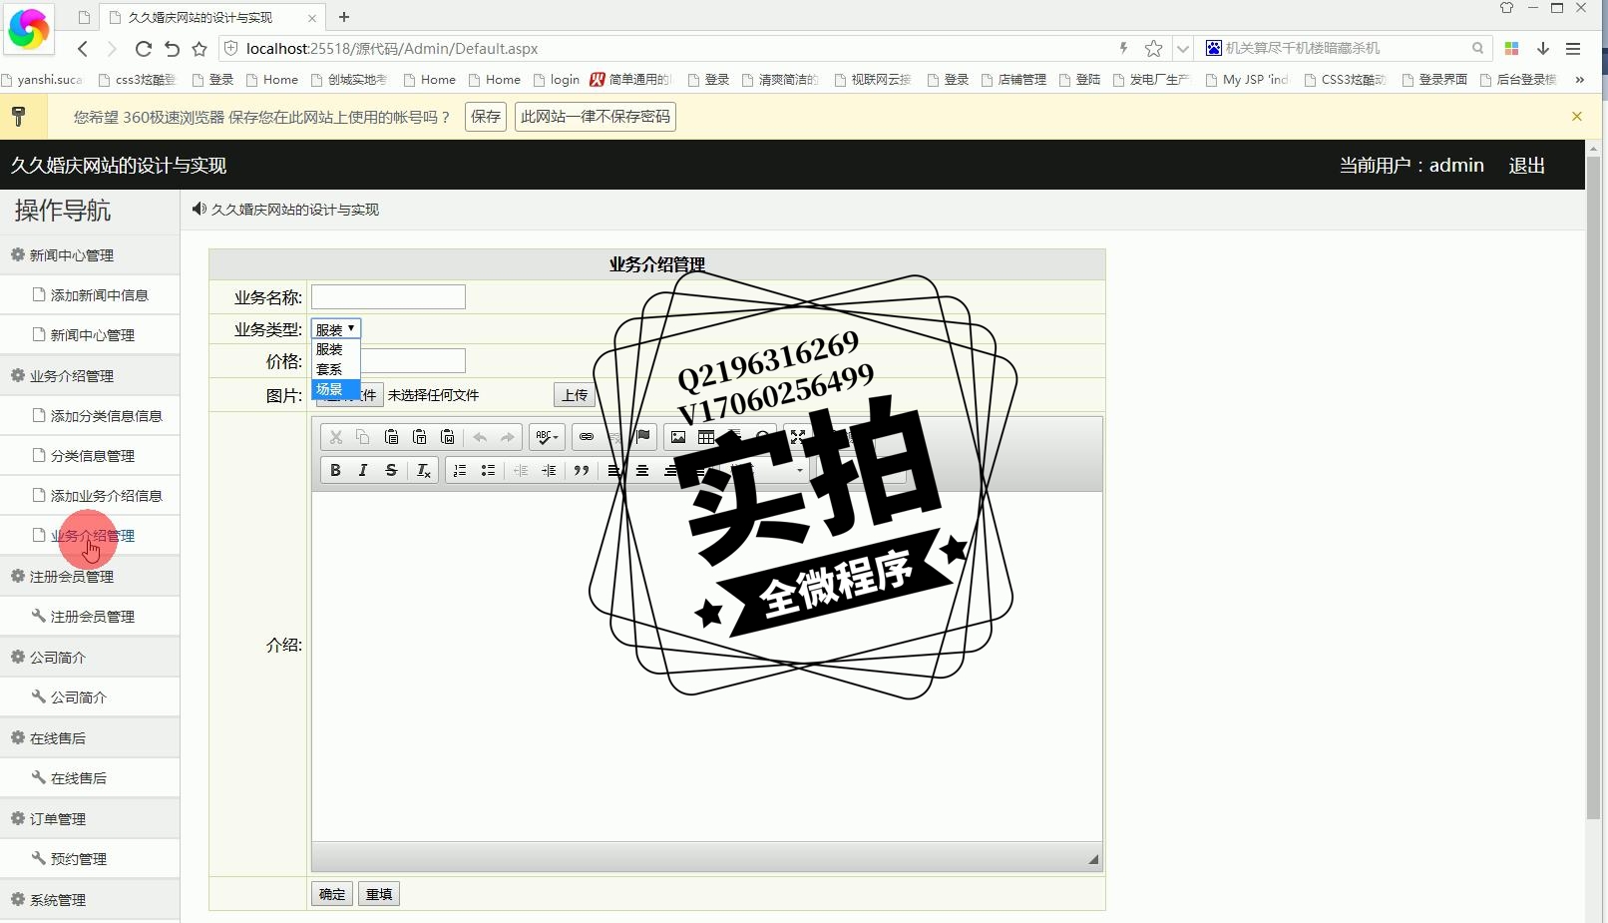Click the Cut icon in the editor toolbar
The image size is (1608, 923).
(336, 437)
